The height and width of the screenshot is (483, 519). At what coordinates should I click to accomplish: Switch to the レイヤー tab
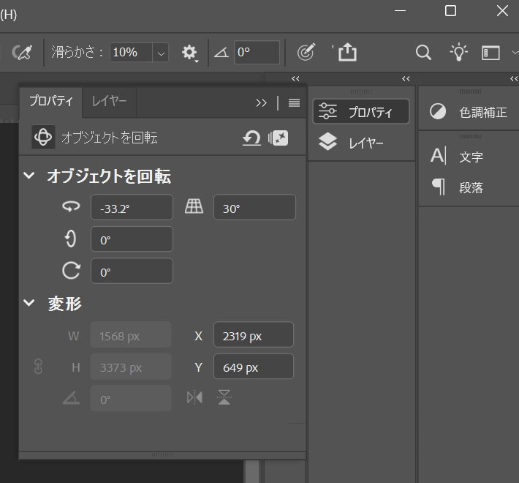click(109, 102)
